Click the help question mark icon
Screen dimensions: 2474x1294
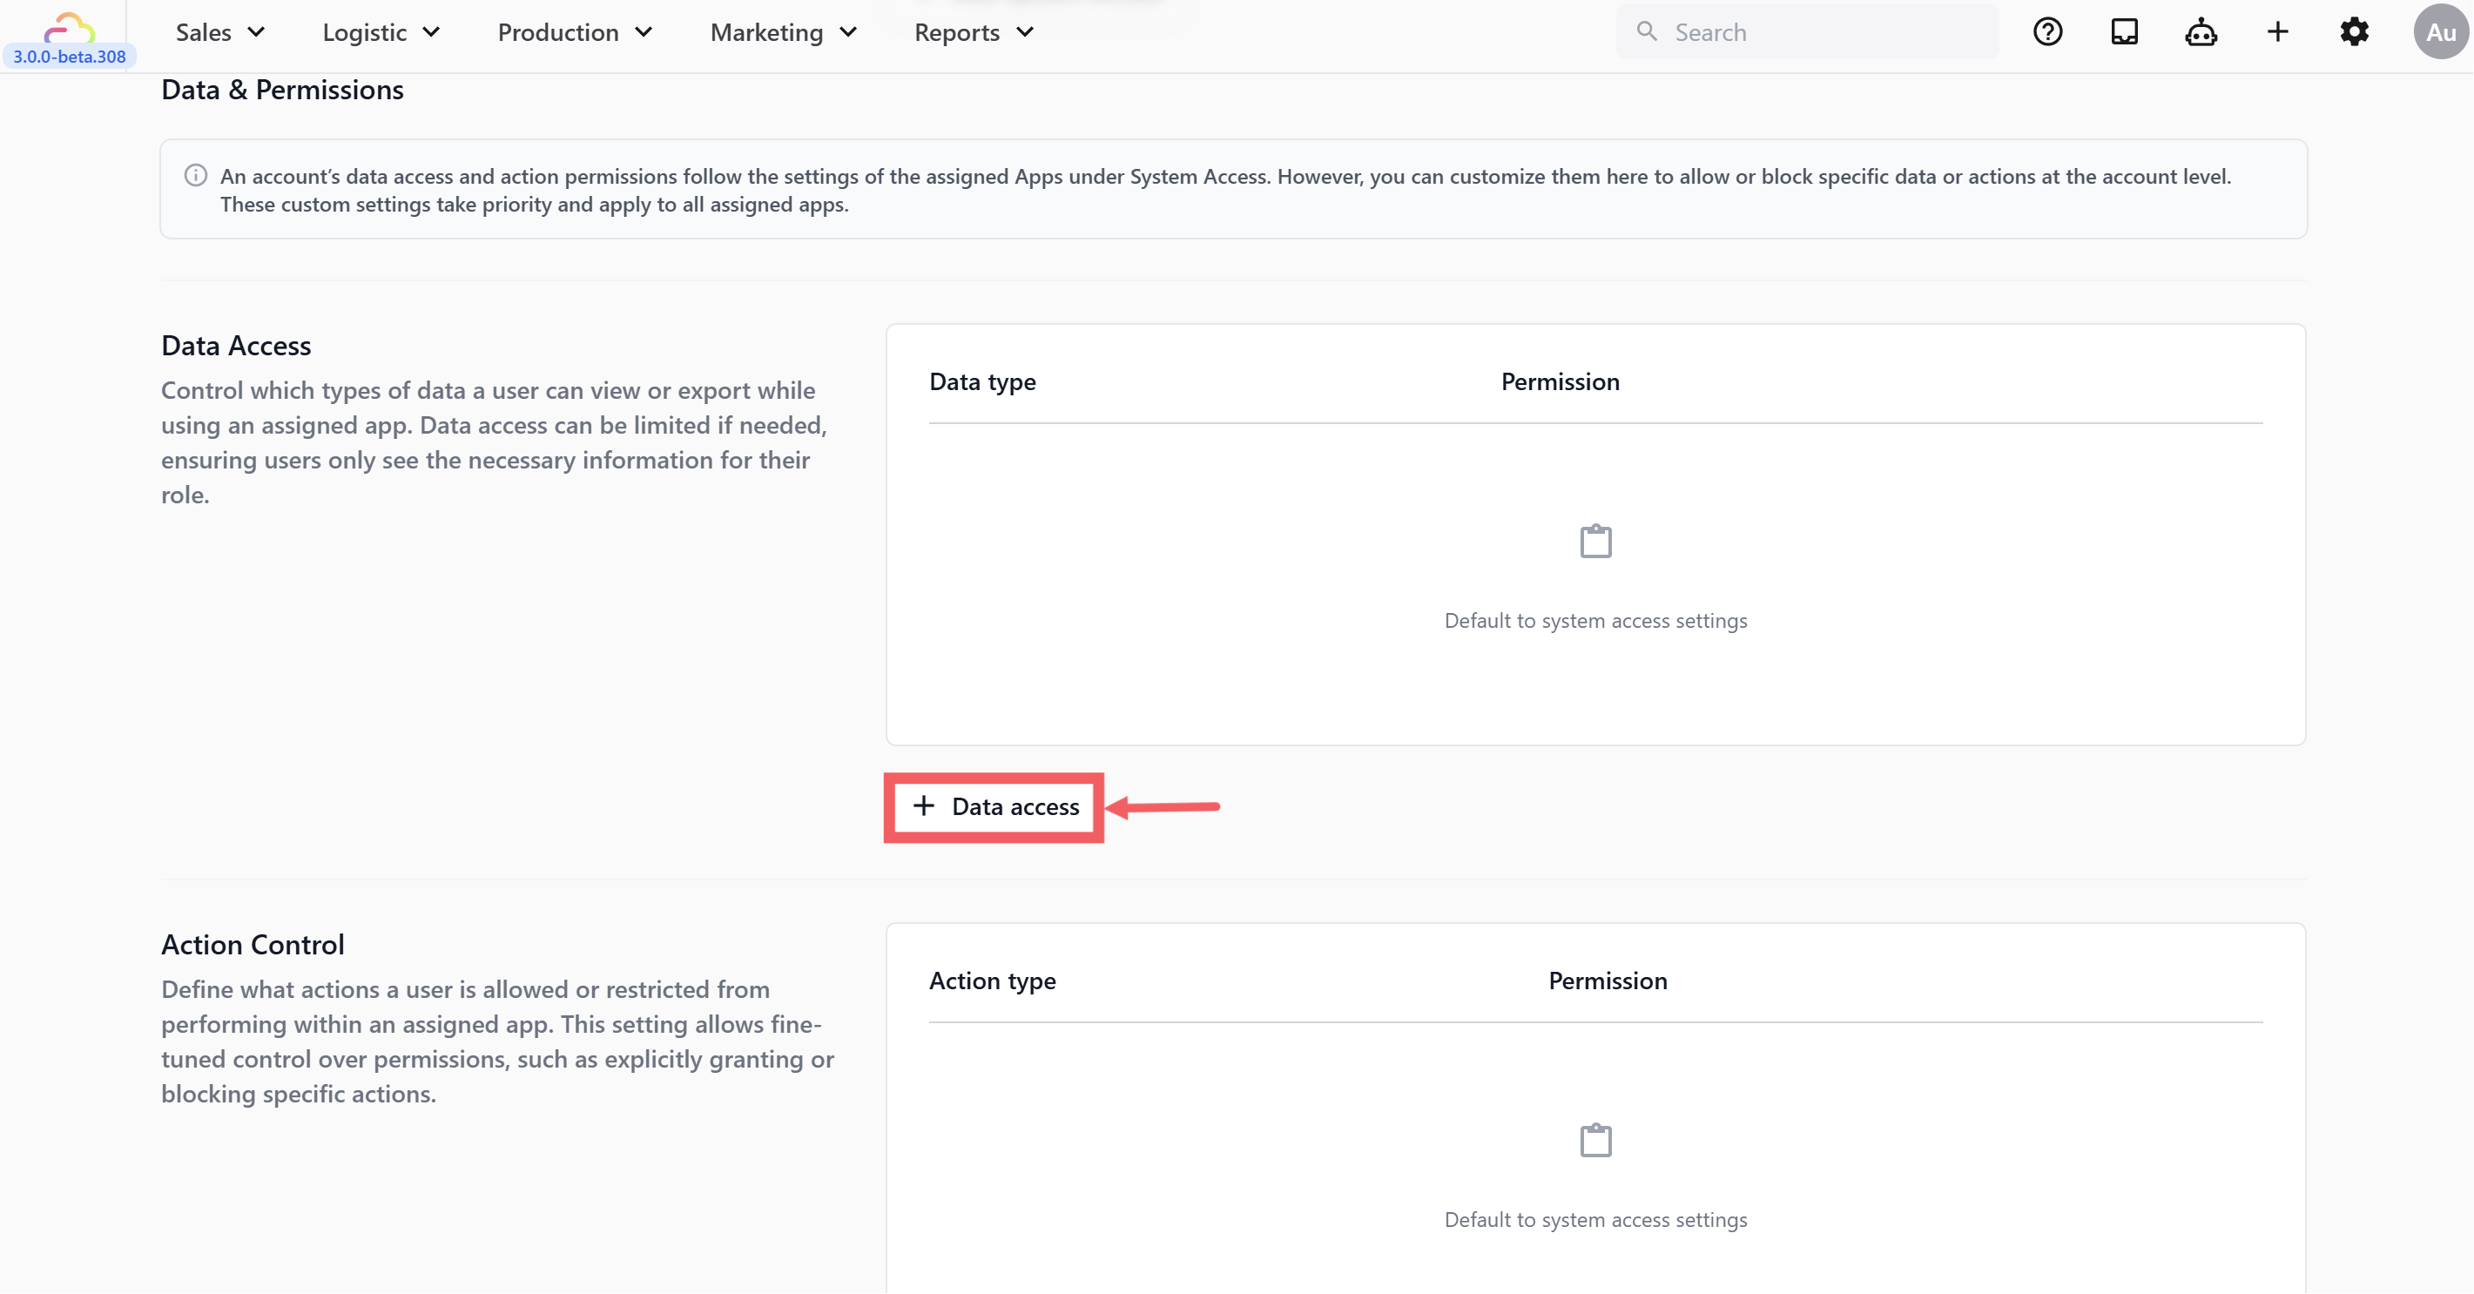coord(2046,31)
